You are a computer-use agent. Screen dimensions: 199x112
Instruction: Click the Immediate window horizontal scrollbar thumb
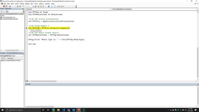click(x=40, y=107)
